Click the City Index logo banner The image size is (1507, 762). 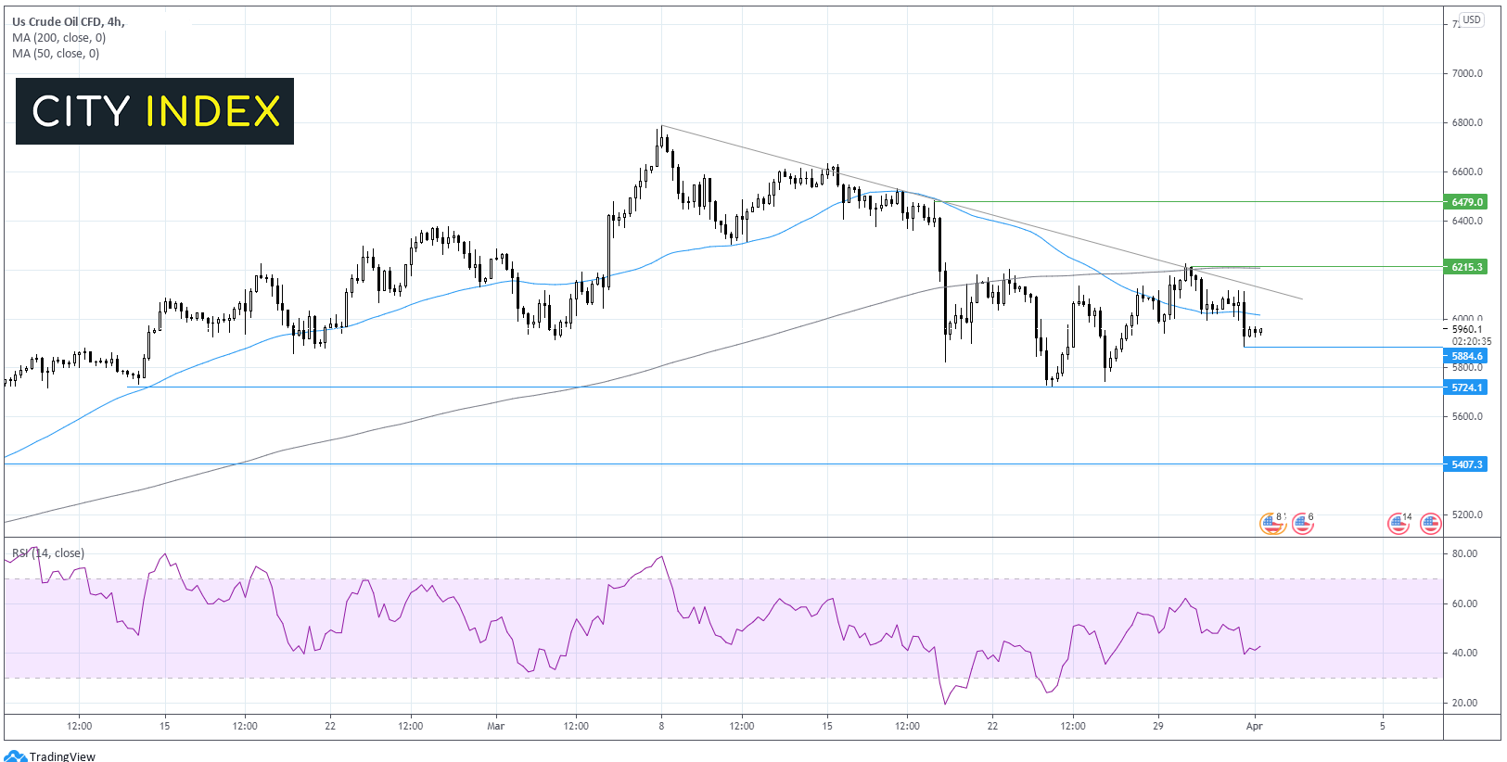point(155,111)
